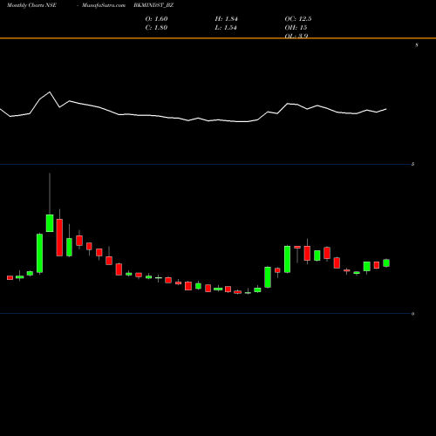
Task: Click the 'Monthly Charts NSE' title text
Action: 31,5
